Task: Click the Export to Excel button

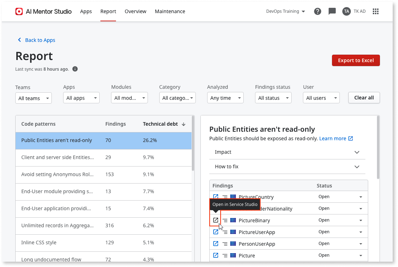Action: point(356,60)
